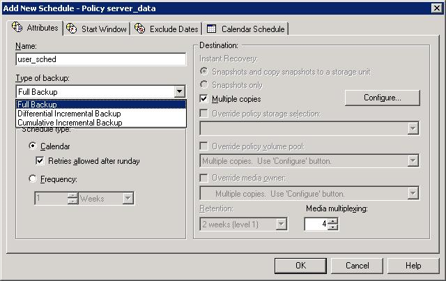446x281 pixels.
Task: Cancel the Add New Schedule dialog
Action: click(x=357, y=266)
